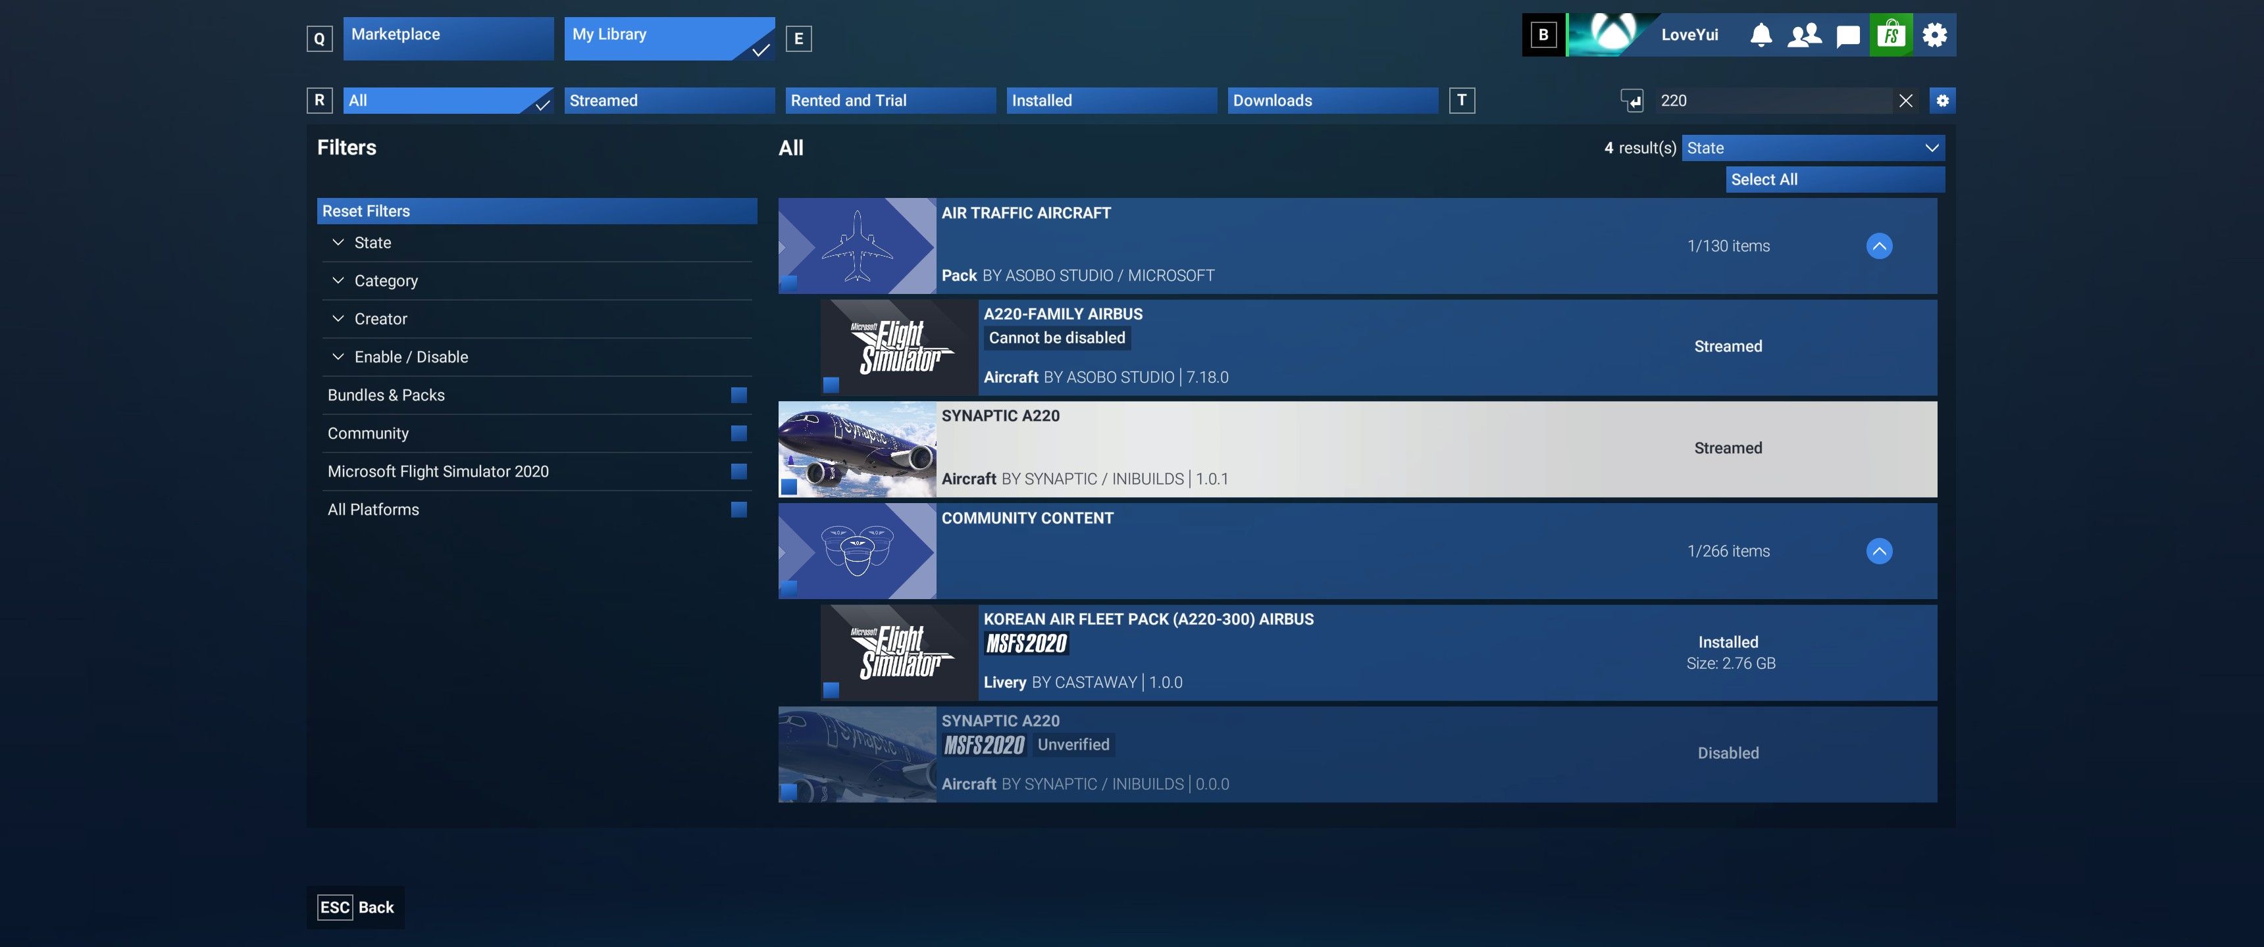Toggle the Bundles & Packs filter checkbox
This screenshot has width=2264, height=947.
[739, 395]
